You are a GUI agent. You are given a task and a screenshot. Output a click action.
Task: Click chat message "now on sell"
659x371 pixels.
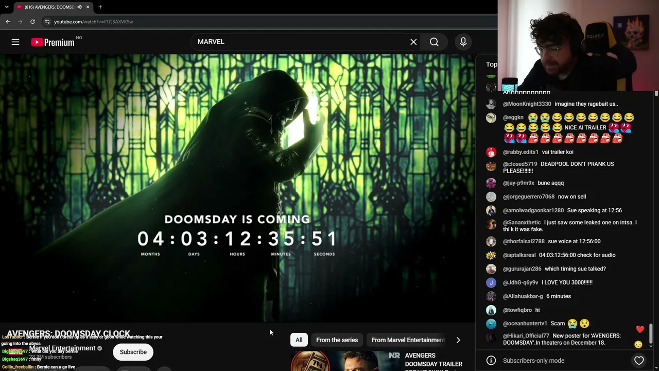click(x=572, y=197)
